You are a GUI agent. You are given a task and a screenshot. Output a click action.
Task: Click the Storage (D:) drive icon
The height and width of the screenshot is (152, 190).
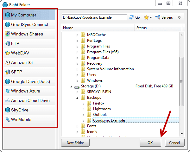pos(77,86)
